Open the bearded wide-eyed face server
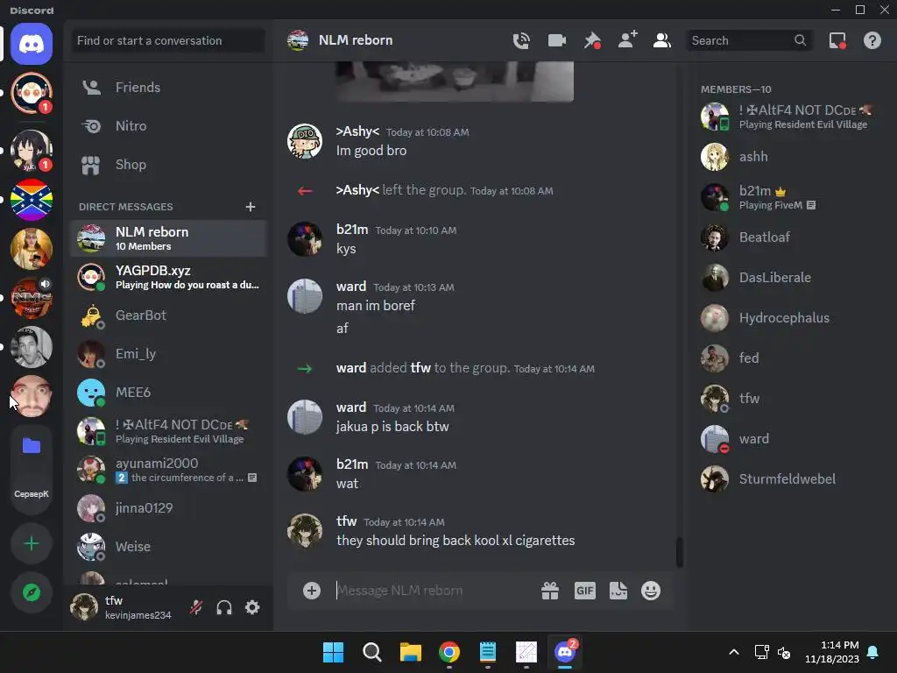Screen dimensions: 897x673 [x=32, y=396]
